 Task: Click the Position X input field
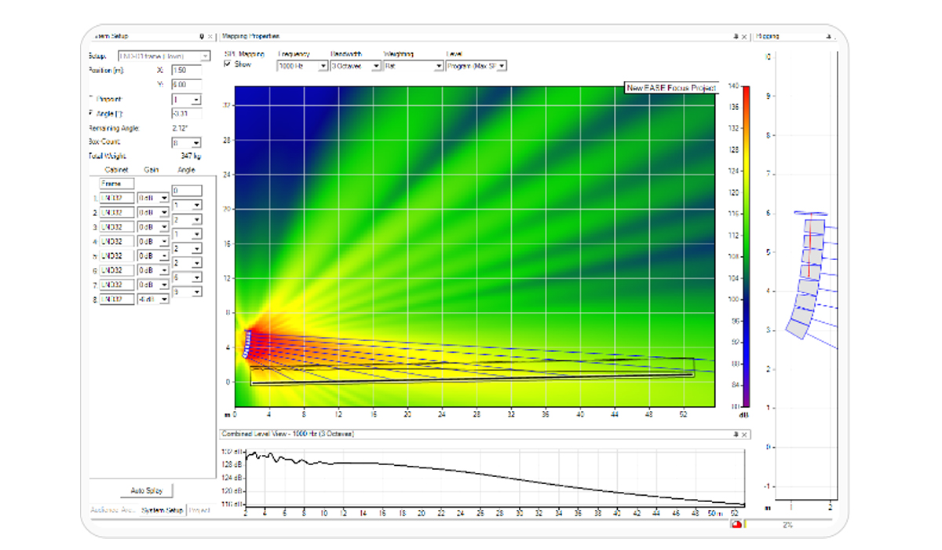click(x=186, y=71)
